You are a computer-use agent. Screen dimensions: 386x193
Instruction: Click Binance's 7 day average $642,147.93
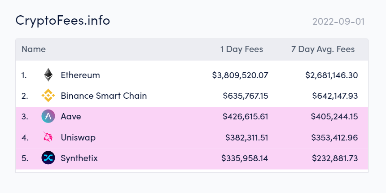point(335,96)
